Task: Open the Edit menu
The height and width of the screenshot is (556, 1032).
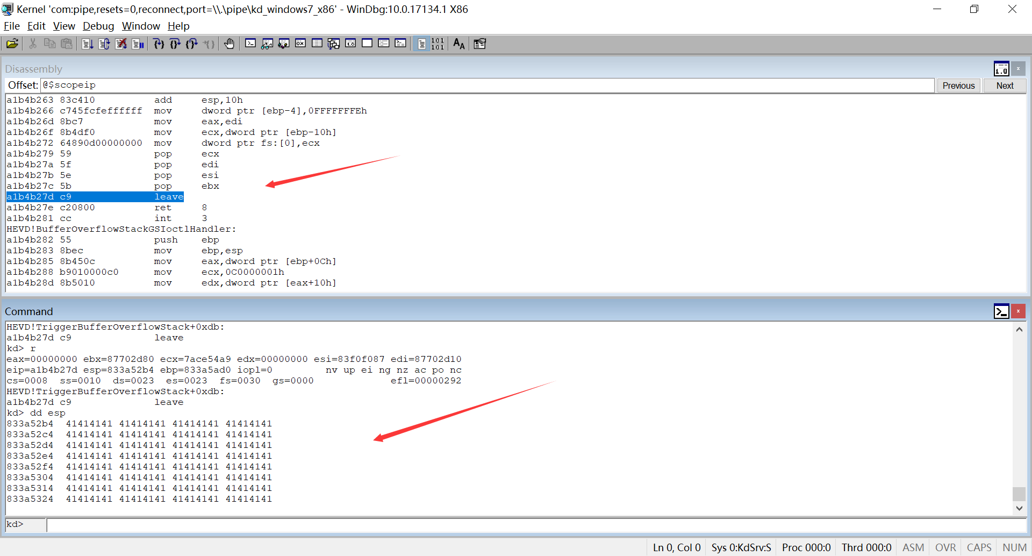Action: (x=37, y=26)
